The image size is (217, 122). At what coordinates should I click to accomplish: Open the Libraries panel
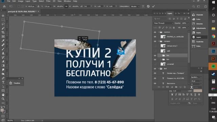point(199,24)
